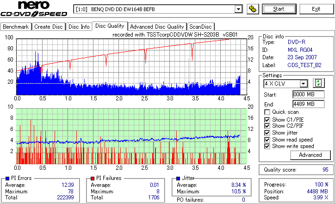Click the Start 0000 MB input field
The image size is (335, 204).
tap(308, 94)
